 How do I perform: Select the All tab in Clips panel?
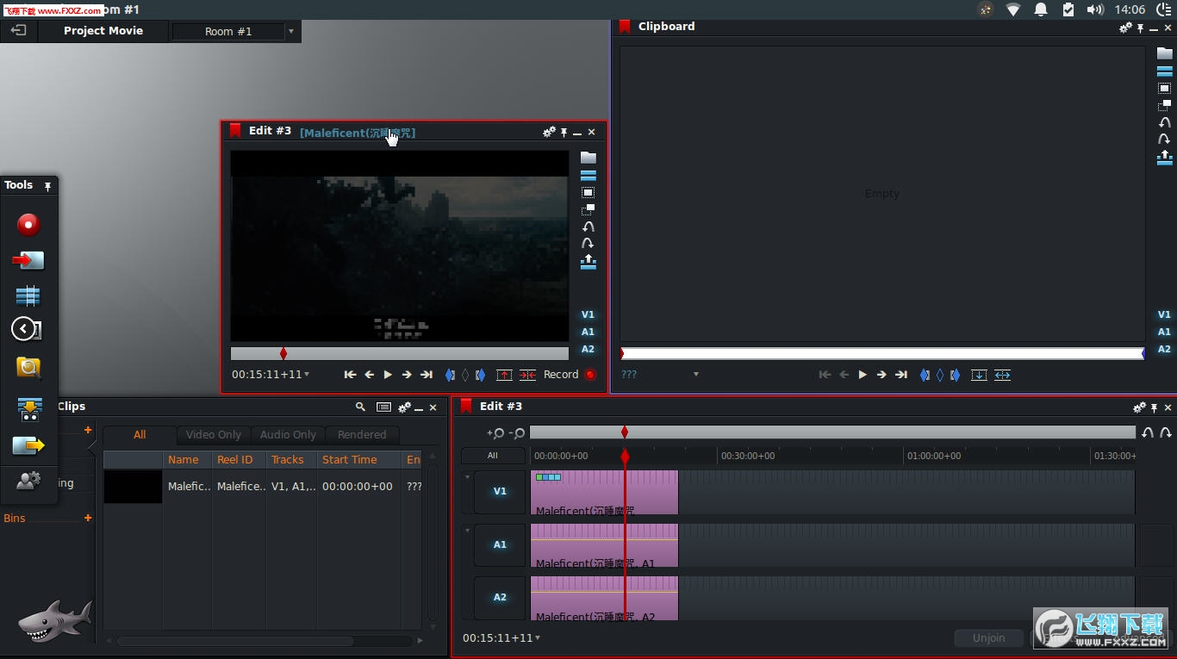tap(140, 435)
